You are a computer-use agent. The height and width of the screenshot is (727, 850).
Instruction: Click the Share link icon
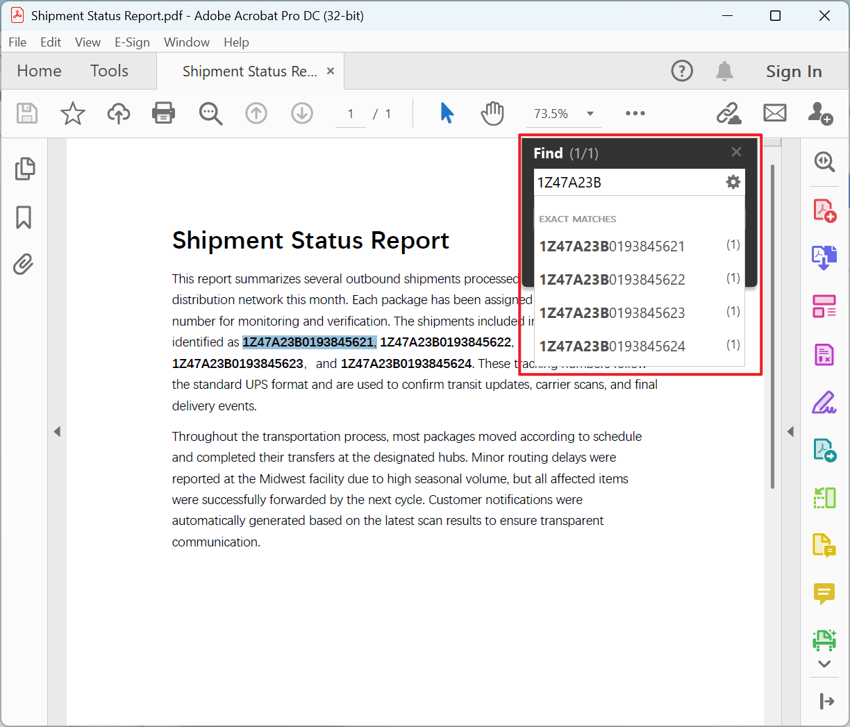[728, 113]
